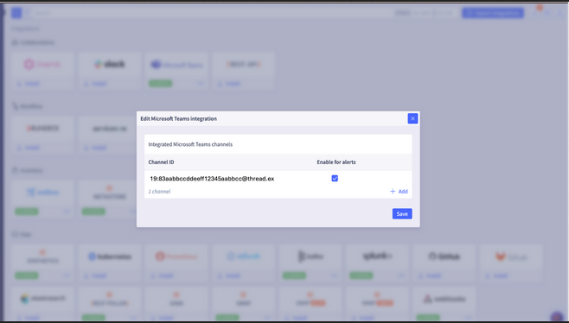This screenshot has width=569, height=323.
Task: Click the plus icon beside Add
Action: pos(393,192)
